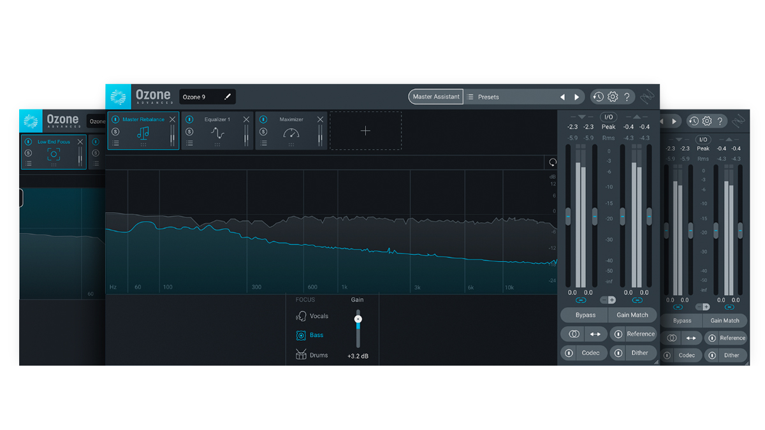
Task: Click the Master Rebalance music notes icon
Action: click(x=143, y=132)
